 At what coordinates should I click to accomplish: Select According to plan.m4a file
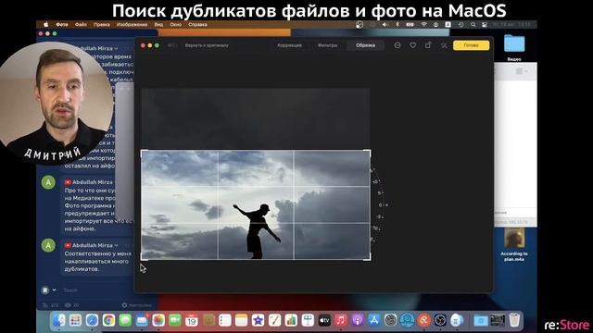(514, 244)
